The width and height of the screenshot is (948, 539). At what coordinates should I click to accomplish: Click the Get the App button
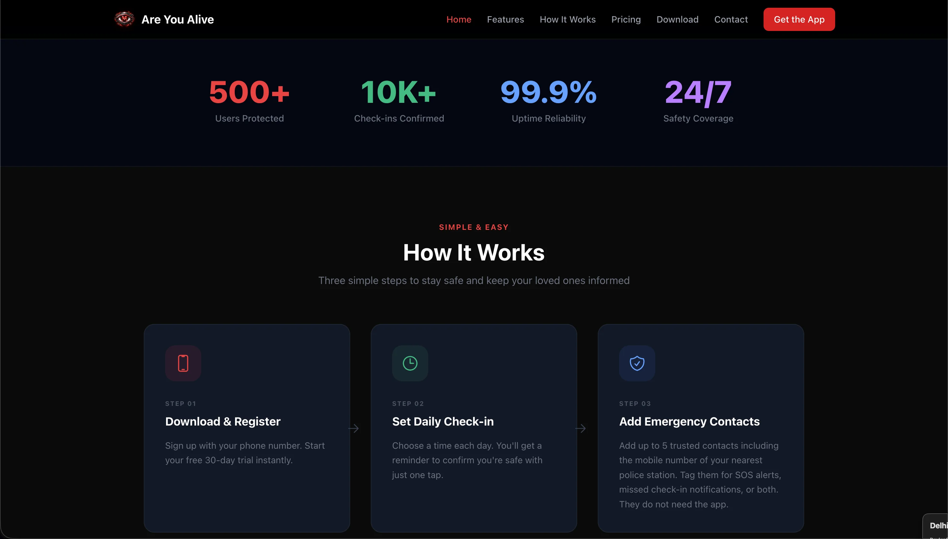pos(799,19)
